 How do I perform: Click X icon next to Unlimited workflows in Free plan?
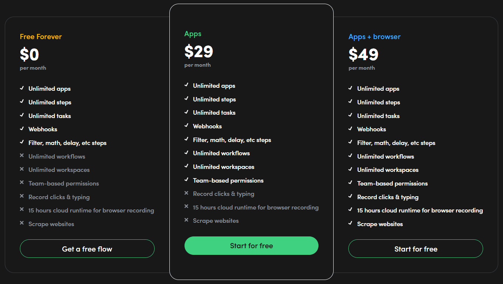[x=22, y=156]
